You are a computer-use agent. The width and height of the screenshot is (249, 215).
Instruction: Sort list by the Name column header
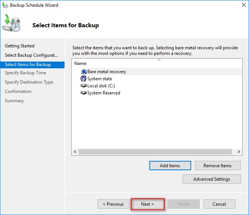click(x=80, y=63)
